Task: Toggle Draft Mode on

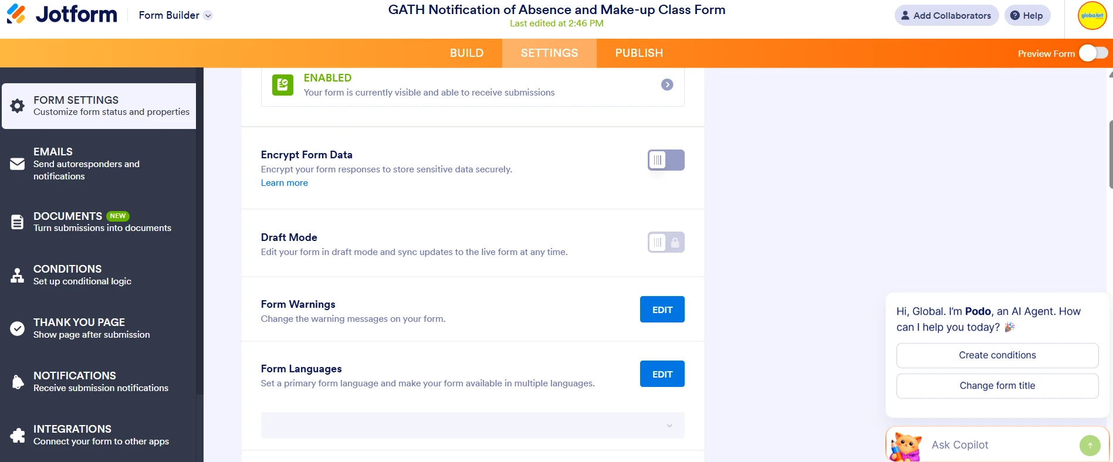Action: [x=665, y=242]
